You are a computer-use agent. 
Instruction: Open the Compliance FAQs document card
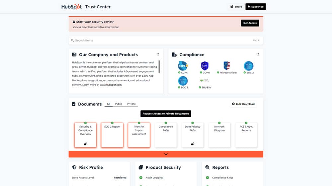(166, 135)
